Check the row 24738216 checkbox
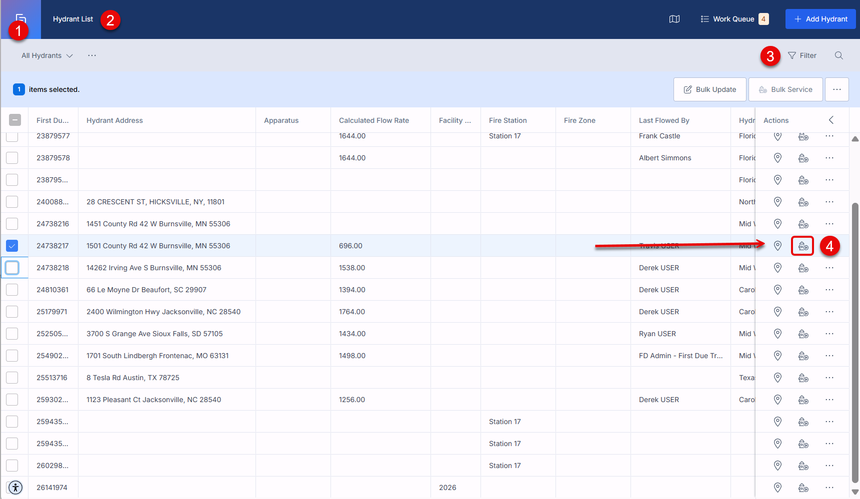The height and width of the screenshot is (499, 860). pos(12,224)
